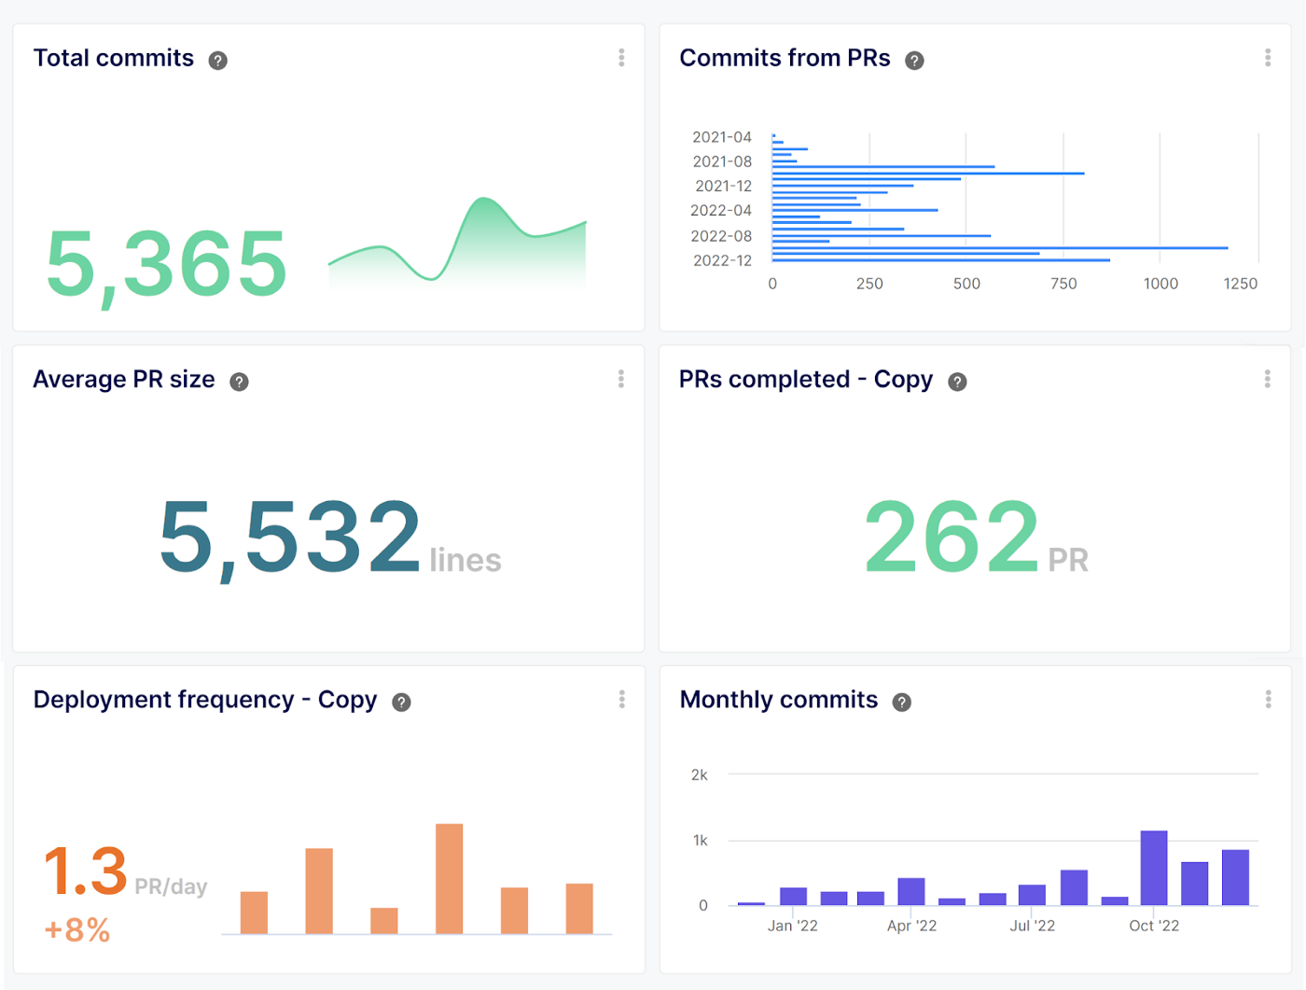
Task: Click the 5,365 total commits value
Action: coord(167,265)
